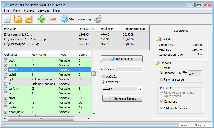Click the gray refresh arrow icon
Screen dimensions: 214x128
click(98, 19)
